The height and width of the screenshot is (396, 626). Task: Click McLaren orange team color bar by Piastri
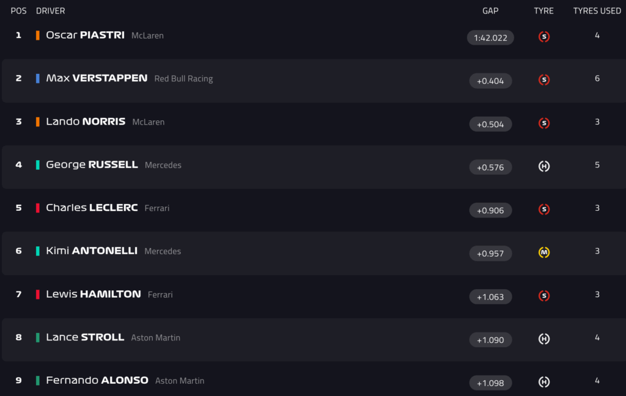[x=38, y=35]
